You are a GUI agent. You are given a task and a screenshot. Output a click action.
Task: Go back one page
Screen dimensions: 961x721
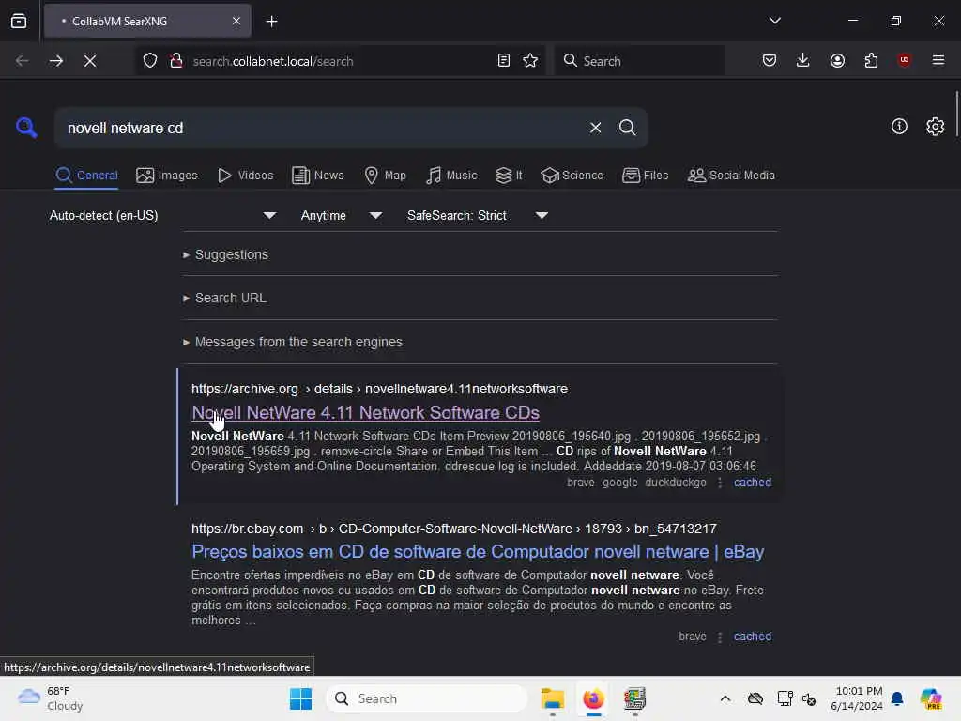23,61
